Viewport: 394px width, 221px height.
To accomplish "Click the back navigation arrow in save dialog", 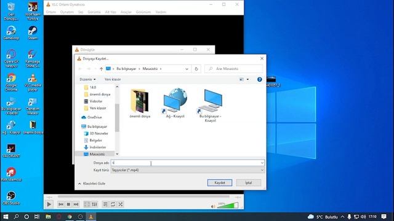I will [81, 69].
